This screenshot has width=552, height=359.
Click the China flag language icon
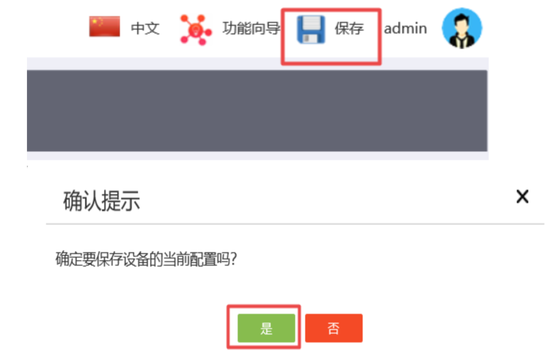[x=104, y=26]
